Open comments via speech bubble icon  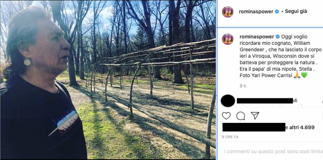pyautogui.click(x=241, y=116)
